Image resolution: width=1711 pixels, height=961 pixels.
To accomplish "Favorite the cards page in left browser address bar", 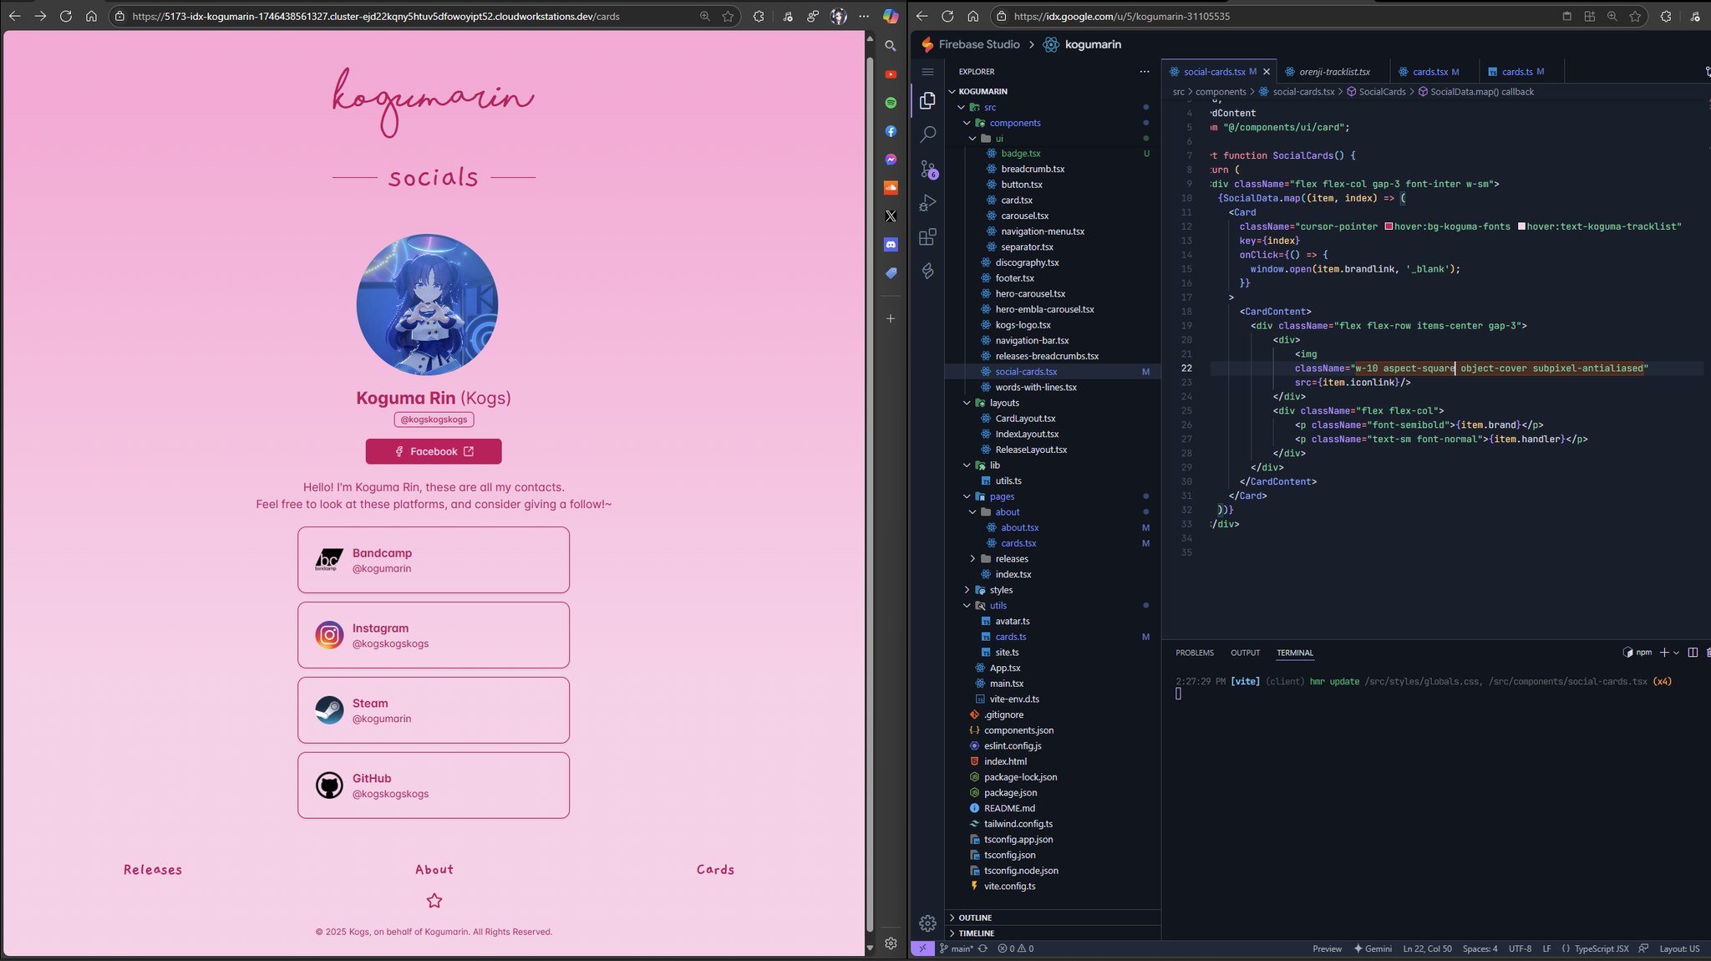I will click(x=728, y=16).
